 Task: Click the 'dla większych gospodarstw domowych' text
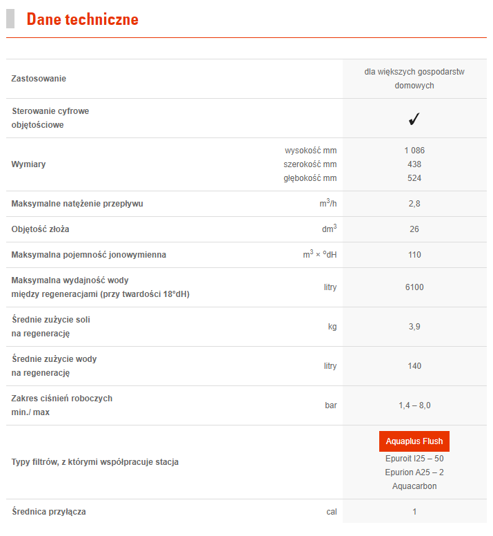414,79
